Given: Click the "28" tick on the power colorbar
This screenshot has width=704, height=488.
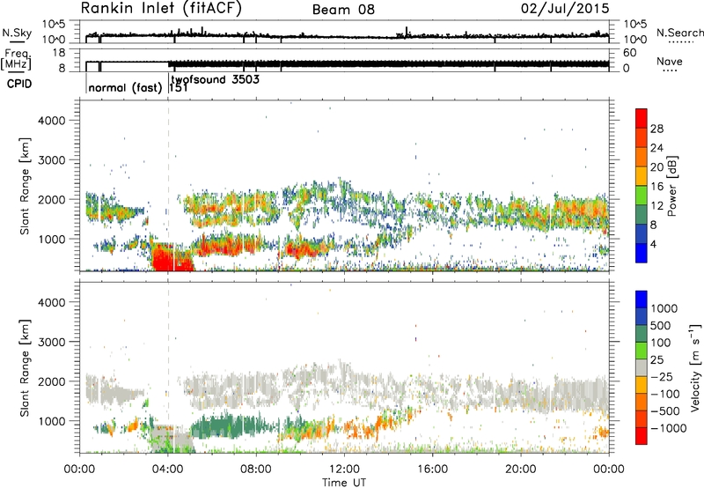Looking at the screenshot, I should (x=656, y=129).
